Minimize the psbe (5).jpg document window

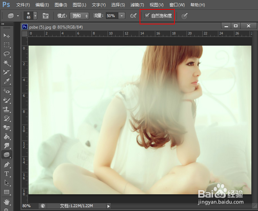coord(226,26)
